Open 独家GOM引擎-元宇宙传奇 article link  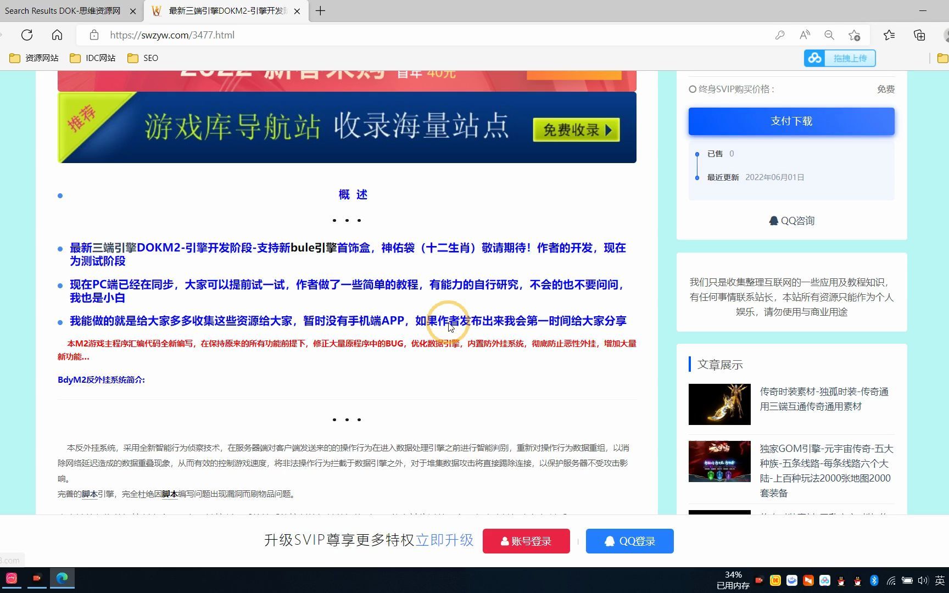click(x=827, y=471)
